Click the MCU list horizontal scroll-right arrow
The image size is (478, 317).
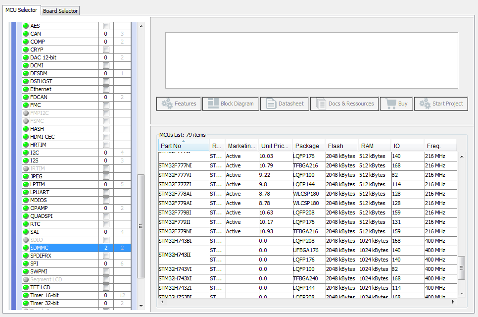(x=453, y=302)
